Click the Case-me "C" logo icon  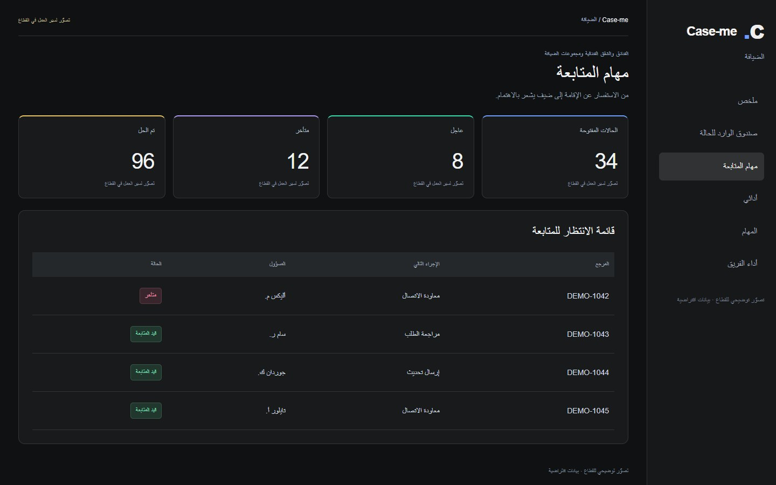(754, 32)
